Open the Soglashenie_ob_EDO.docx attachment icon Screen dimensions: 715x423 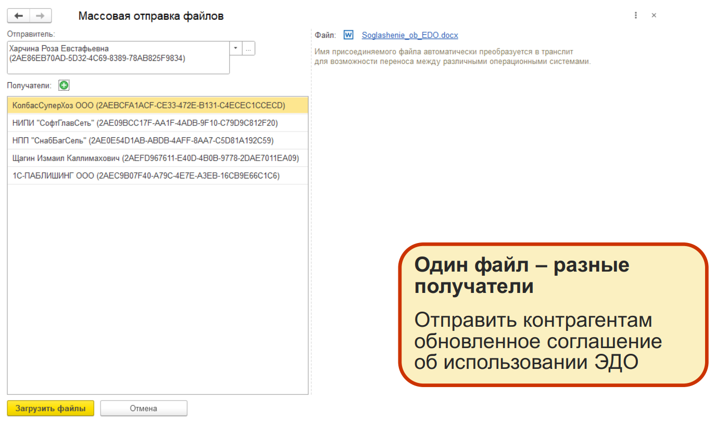click(347, 35)
